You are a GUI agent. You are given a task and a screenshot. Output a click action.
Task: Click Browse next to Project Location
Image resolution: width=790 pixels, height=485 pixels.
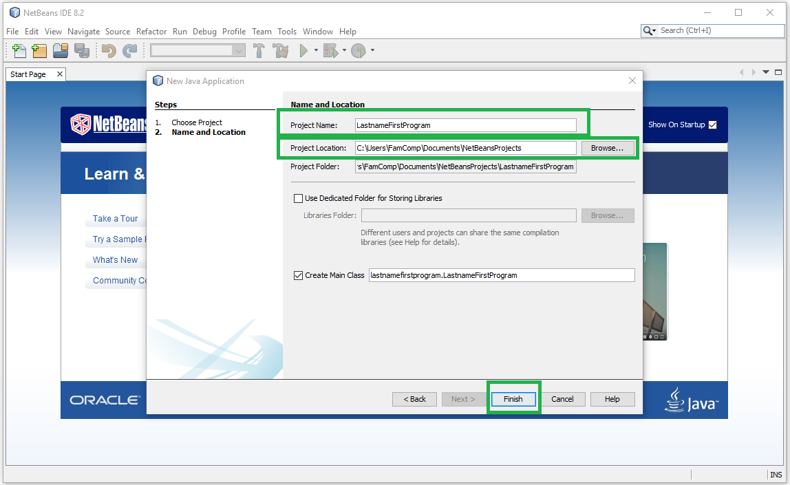point(607,148)
